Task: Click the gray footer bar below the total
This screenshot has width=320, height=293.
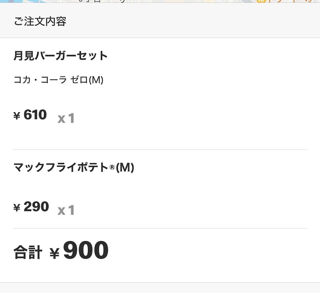Action: tap(160, 288)
